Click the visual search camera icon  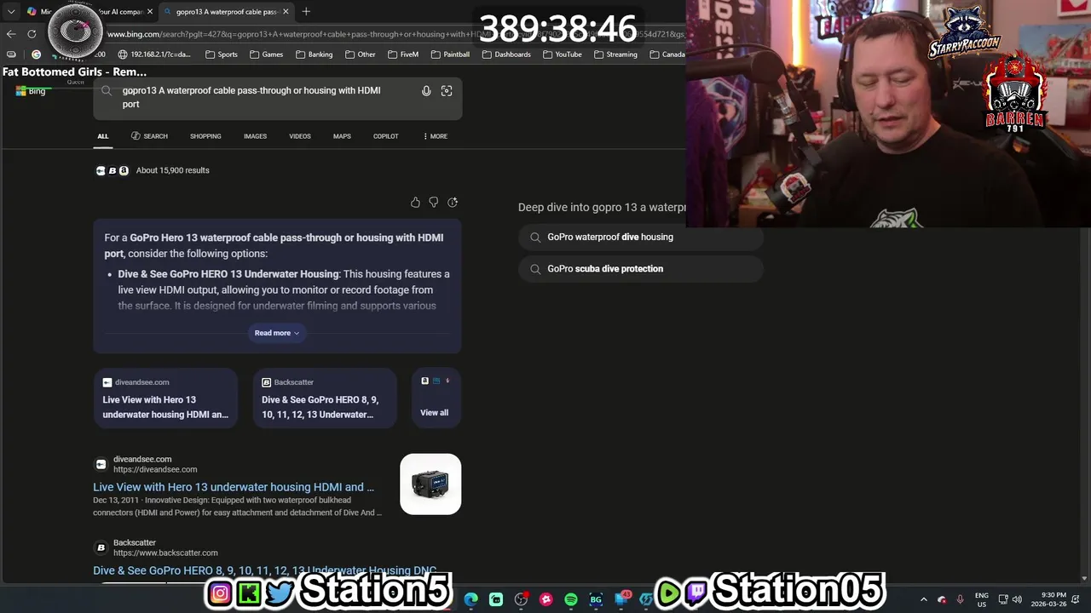point(447,91)
